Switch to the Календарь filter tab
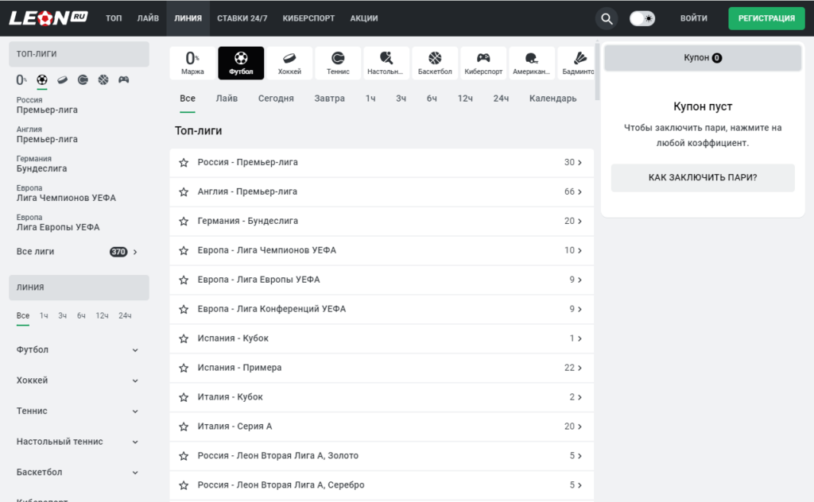Screen dimensions: 814x502 coord(553,98)
